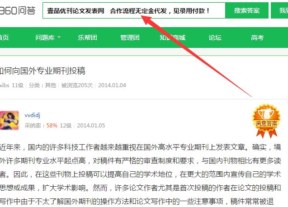Visit the 论坛 forum tab
This screenshot has height=207, width=288.
[x=215, y=38]
